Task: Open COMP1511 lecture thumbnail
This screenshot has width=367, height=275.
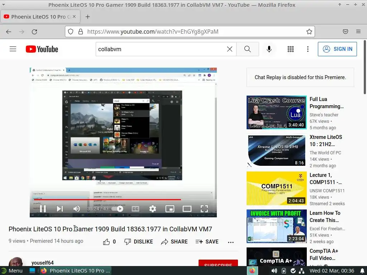Action: click(276, 188)
